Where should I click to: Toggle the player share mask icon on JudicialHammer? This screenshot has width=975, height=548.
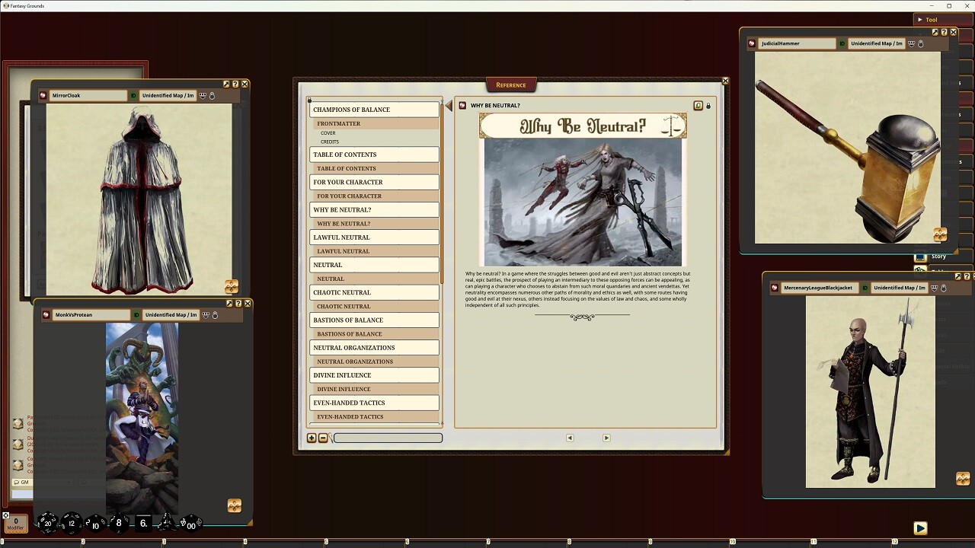tap(910, 43)
